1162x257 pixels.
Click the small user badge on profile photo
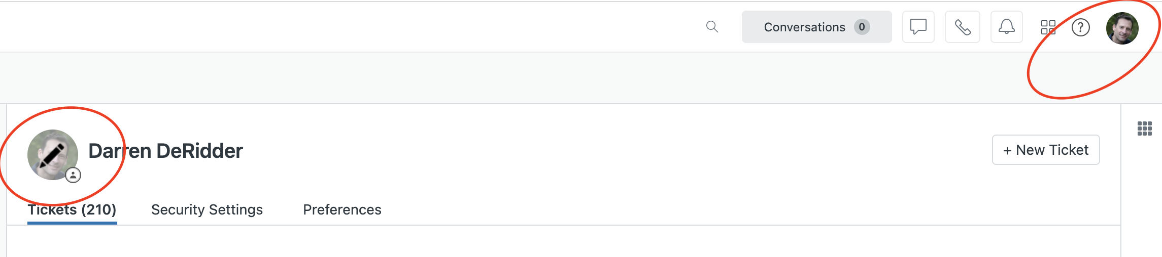click(73, 175)
